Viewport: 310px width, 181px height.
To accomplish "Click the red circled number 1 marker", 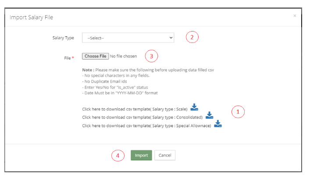I will pos(238,112).
